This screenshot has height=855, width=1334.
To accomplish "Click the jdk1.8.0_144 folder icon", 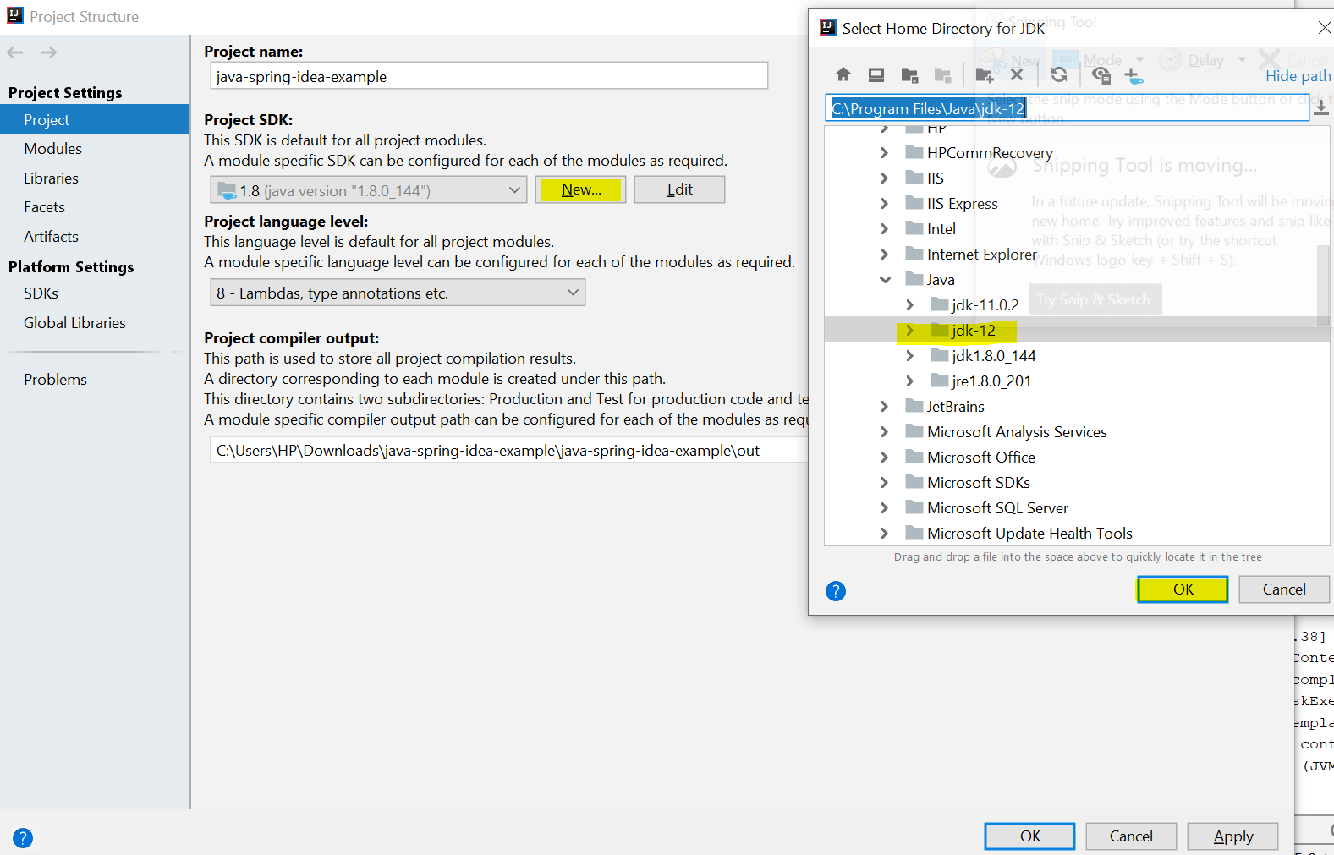I will click(939, 354).
